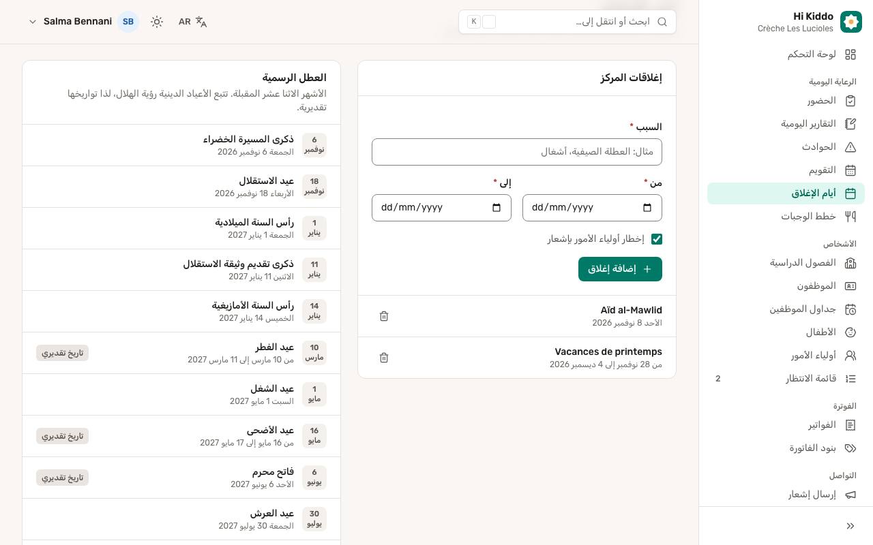Open التقارير اليومية section
This screenshot has height=545, width=873.
click(786, 124)
